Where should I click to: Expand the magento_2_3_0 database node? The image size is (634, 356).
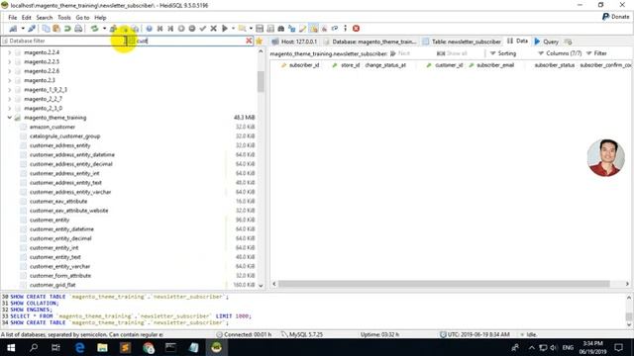pos(10,108)
